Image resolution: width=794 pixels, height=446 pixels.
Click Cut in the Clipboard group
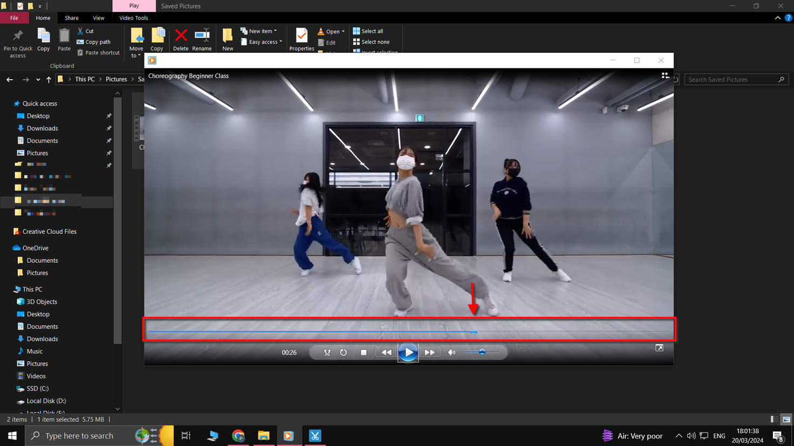[85, 31]
